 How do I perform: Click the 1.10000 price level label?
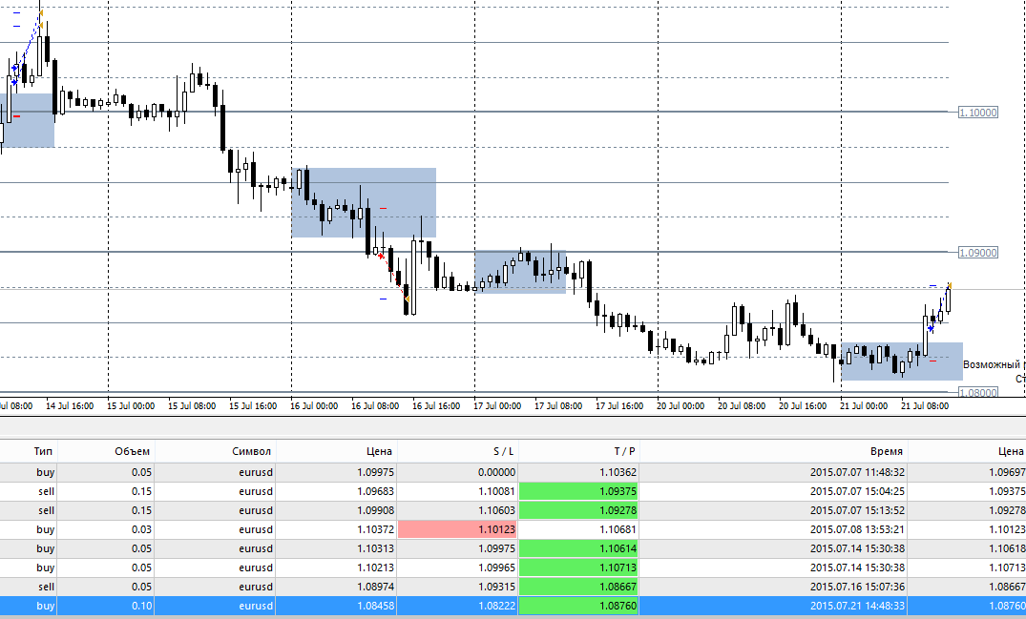(978, 113)
